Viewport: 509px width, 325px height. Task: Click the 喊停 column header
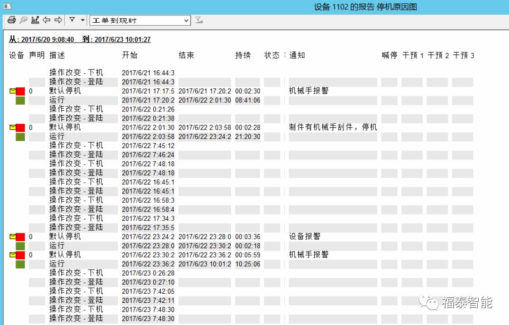389,55
